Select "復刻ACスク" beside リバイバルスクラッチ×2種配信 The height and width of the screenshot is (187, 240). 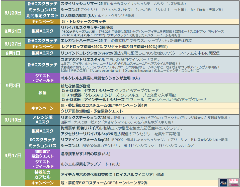42,31
